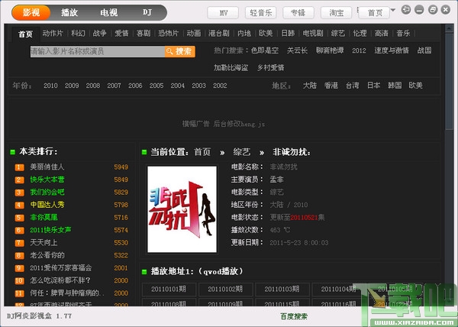This screenshot has width=458, height=327.
Task: Filter by year 2002
Action: (220, 86)
